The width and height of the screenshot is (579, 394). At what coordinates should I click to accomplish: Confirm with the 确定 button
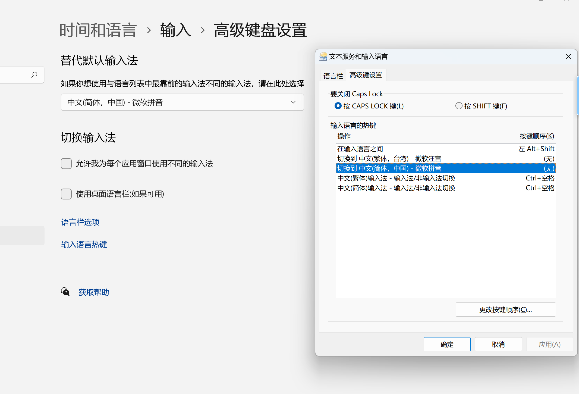447,344
